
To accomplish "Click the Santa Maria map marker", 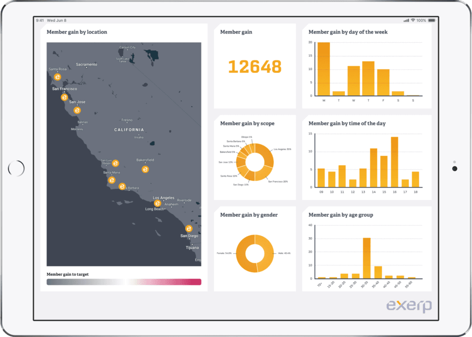I will (112, 180).
